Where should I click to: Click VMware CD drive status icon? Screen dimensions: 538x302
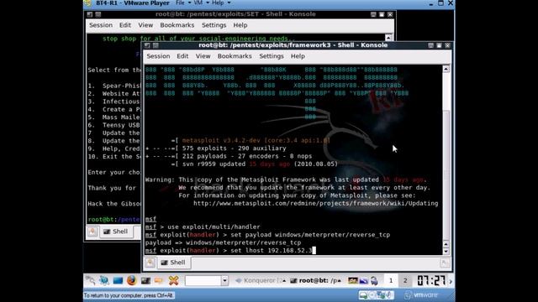coord(372,294)
